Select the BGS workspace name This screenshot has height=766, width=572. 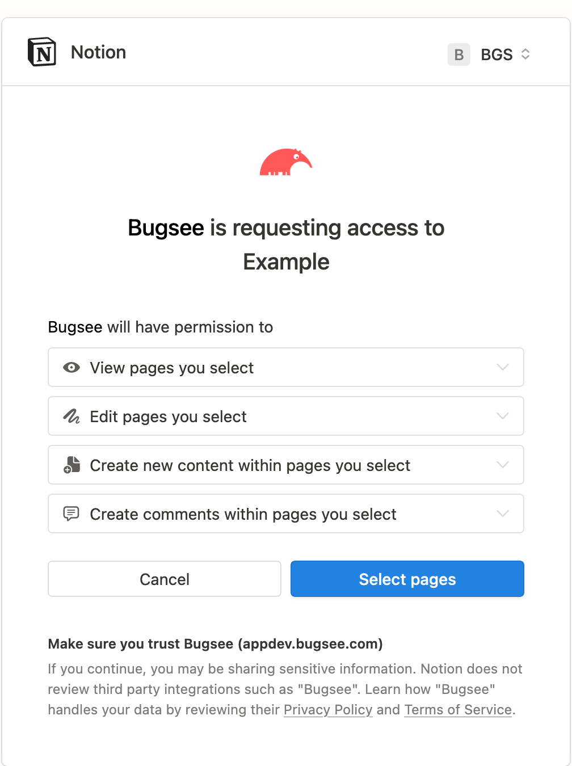[x=498, y=54]
